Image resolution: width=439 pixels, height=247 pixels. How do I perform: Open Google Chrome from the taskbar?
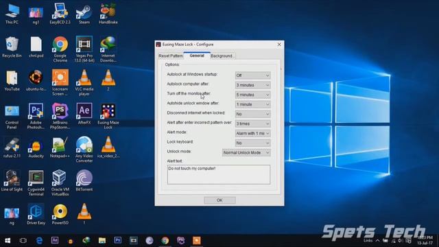point(165,240)
